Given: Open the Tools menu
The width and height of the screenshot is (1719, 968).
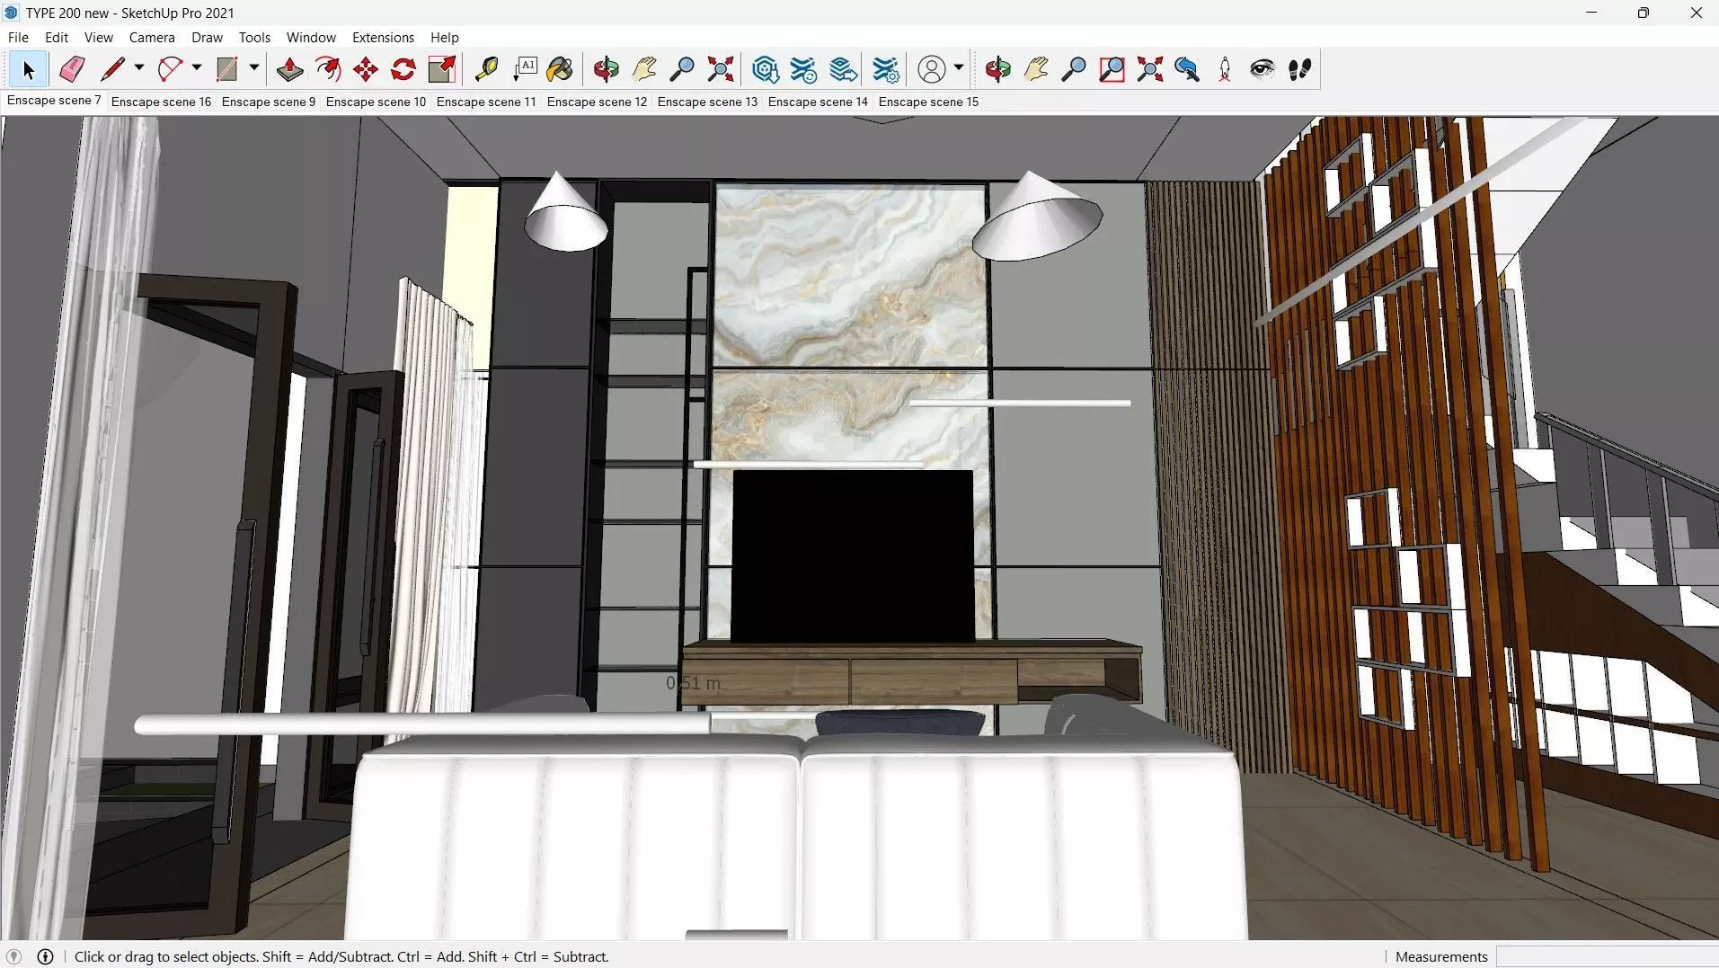Looking at the screenshot, I should coord(254,37).
